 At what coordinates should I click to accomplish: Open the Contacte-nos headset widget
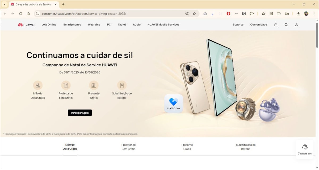(x=305, y=149)
